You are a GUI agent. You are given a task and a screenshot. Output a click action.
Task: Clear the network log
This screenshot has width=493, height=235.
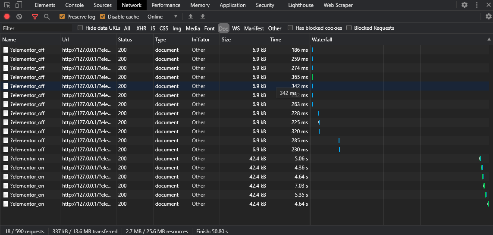(x=19, y=17)
